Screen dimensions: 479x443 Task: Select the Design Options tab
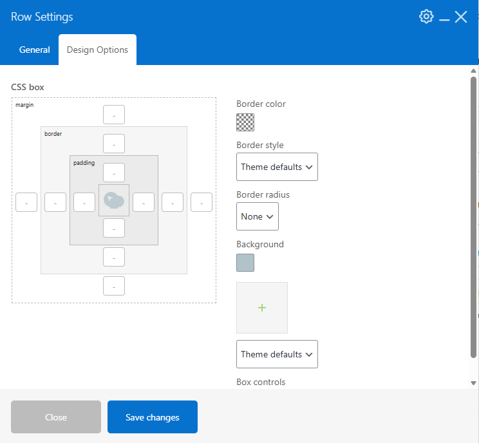(x=97, y=50)
